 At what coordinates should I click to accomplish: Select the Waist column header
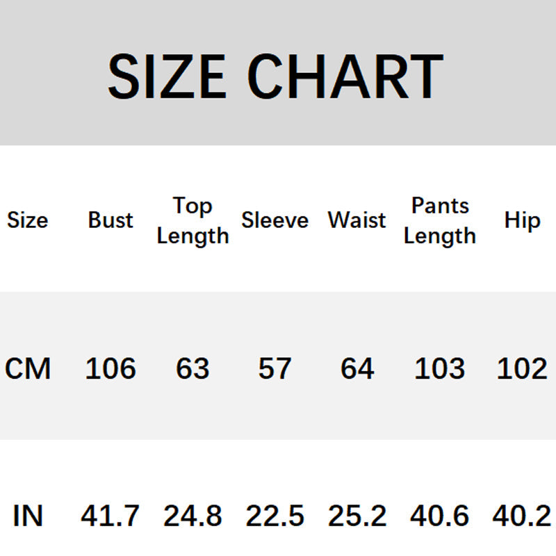tap(357, 220)
